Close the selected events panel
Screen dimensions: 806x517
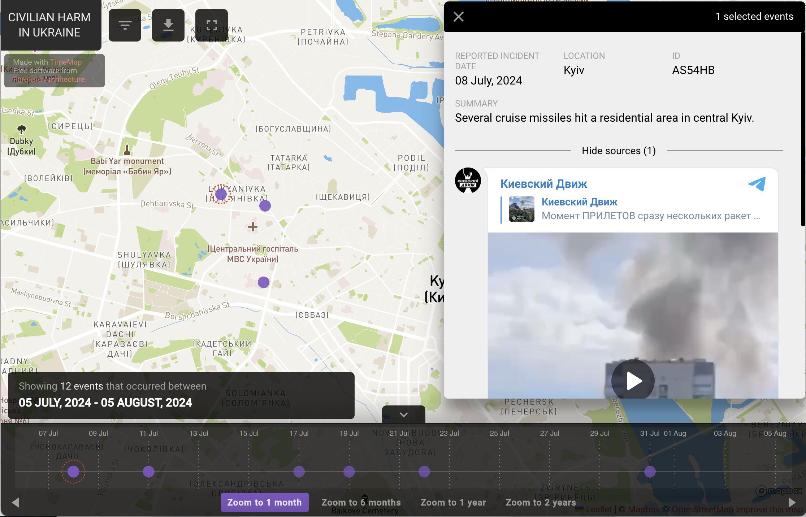click(459, 17)
